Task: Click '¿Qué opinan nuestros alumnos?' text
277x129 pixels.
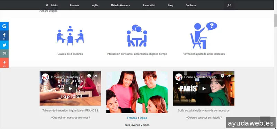Action: coord(70,118)
